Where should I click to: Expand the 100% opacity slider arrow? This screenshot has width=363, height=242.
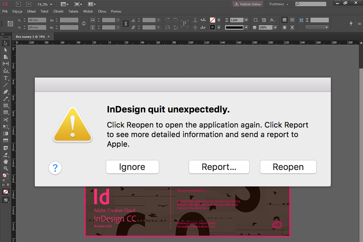(x=275, y=27)
